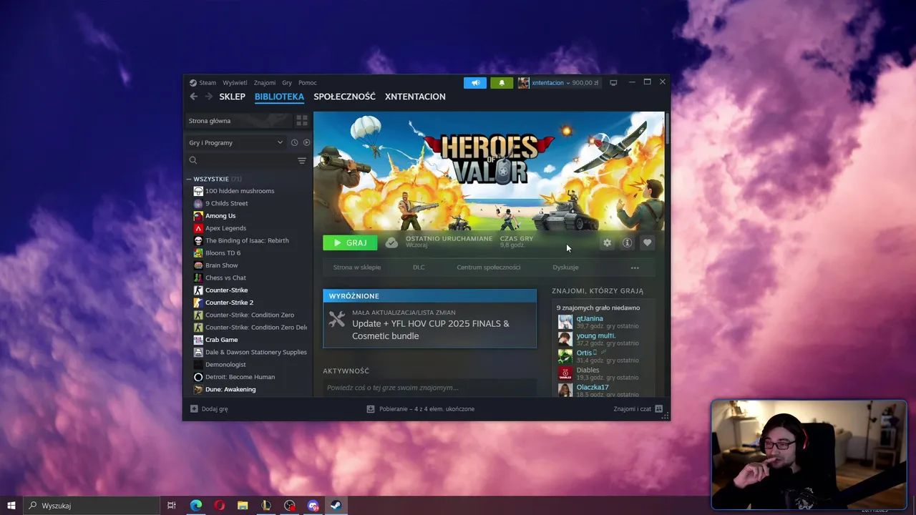
Task: Click the green GRAJ play button
Action: coord(350,242)
